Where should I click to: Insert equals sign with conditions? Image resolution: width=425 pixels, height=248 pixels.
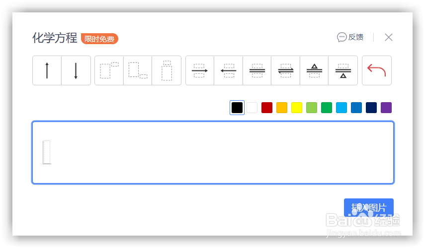pyautogui.click(x=257, y=70)
